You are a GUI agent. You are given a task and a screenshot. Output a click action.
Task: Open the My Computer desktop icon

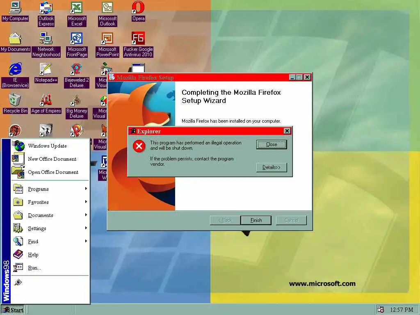tap(15, 11)
